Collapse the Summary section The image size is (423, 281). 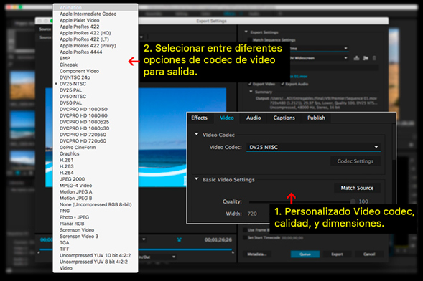point(251,92)
